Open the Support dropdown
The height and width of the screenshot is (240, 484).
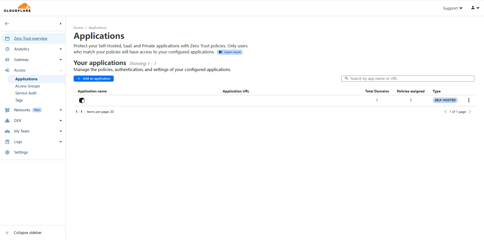[452, 8]
